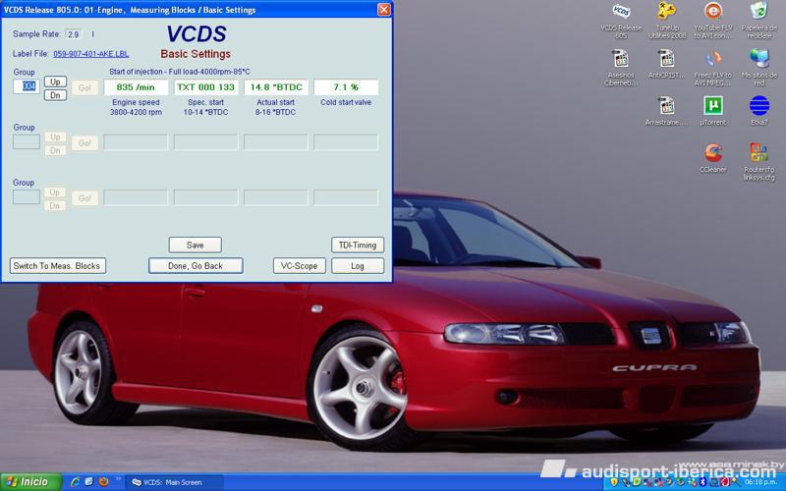Click the Up button for first Group
The width and height of the screenshot is (786, 491).
(55, 82)
